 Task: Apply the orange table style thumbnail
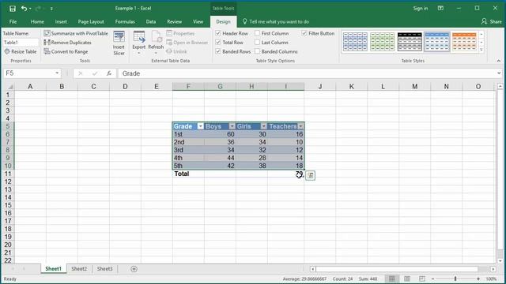(464, 42)
